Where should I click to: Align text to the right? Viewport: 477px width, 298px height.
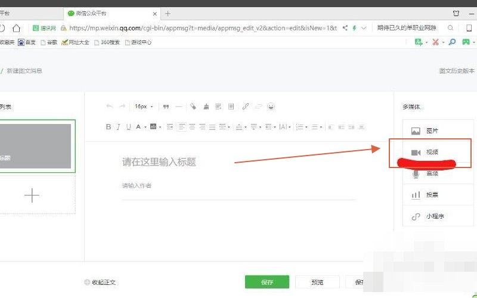(x=202, y=127)
